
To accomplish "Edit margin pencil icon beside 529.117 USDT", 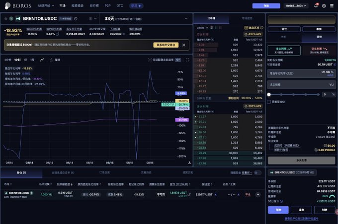I will pos(216,195).
